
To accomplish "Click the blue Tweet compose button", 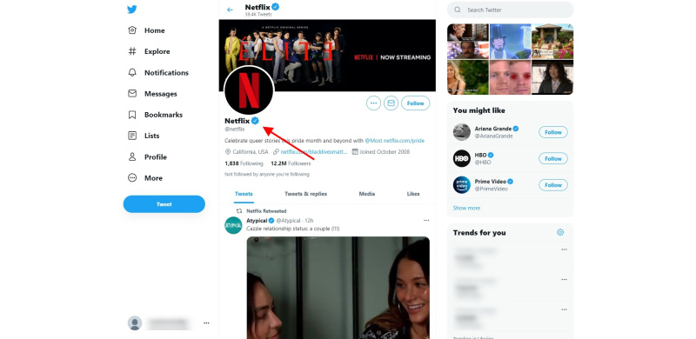I will point(164,204).
